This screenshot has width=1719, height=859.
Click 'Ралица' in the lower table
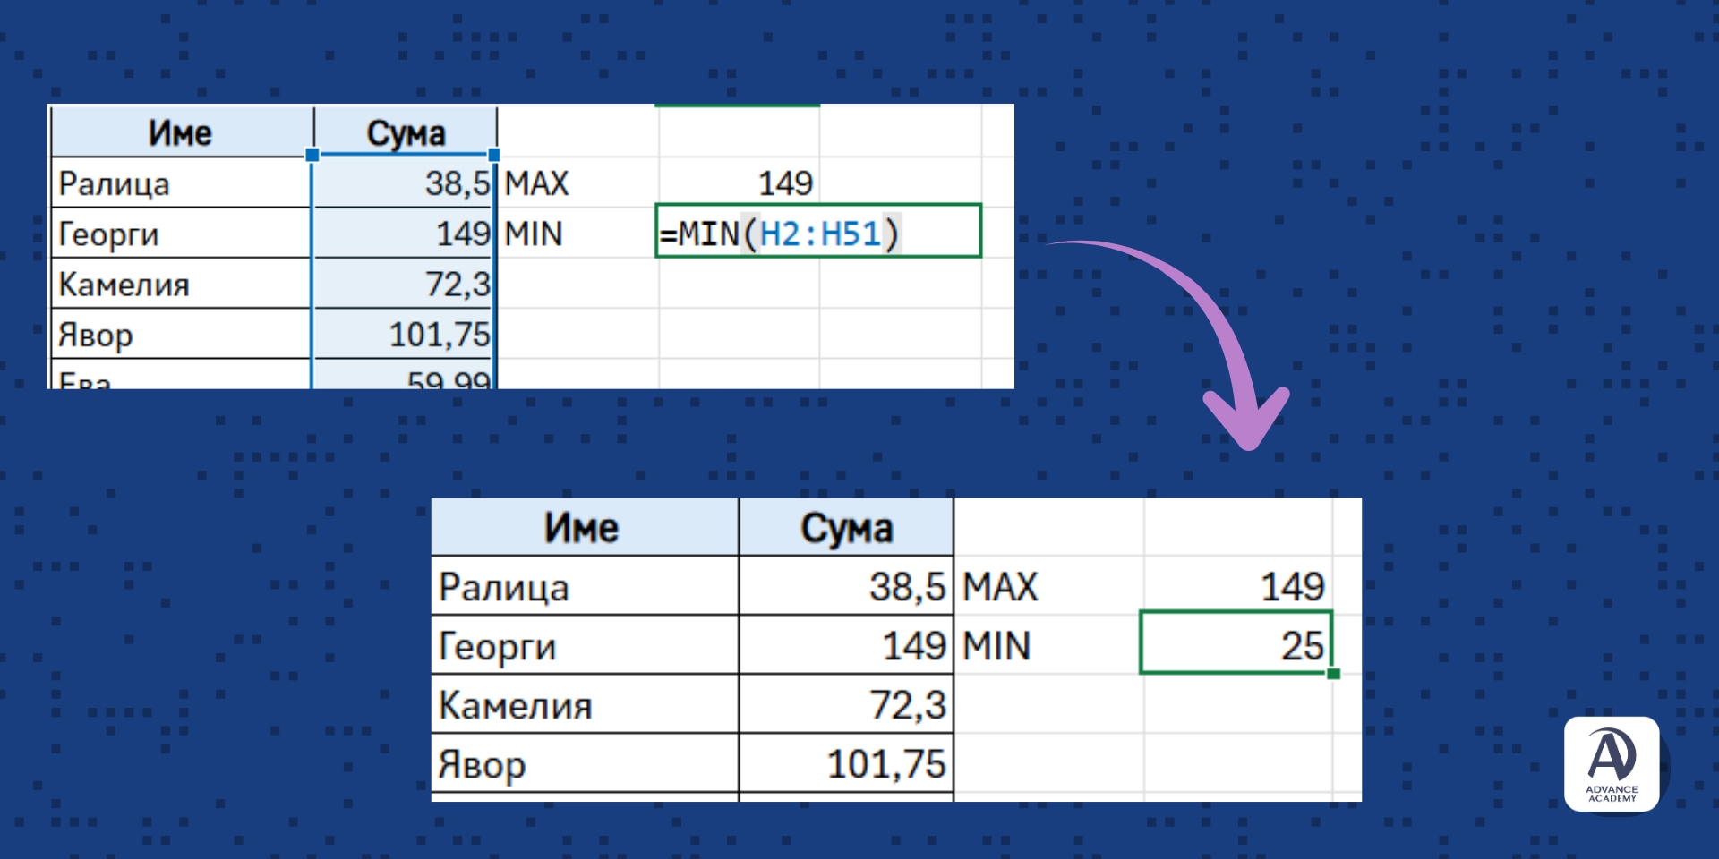pos(503,587)
